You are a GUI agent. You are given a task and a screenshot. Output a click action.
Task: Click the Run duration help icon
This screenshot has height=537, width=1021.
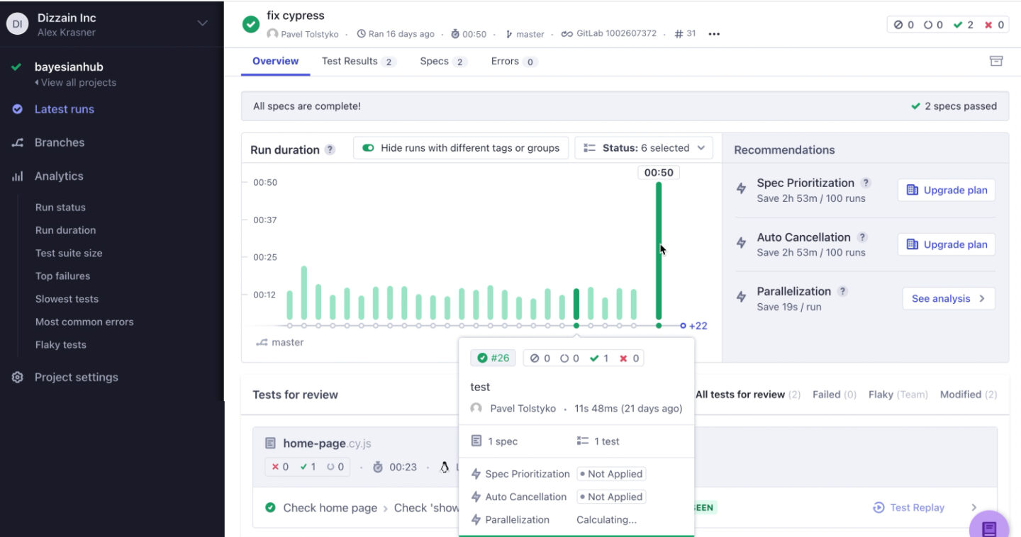coord(330,149)
